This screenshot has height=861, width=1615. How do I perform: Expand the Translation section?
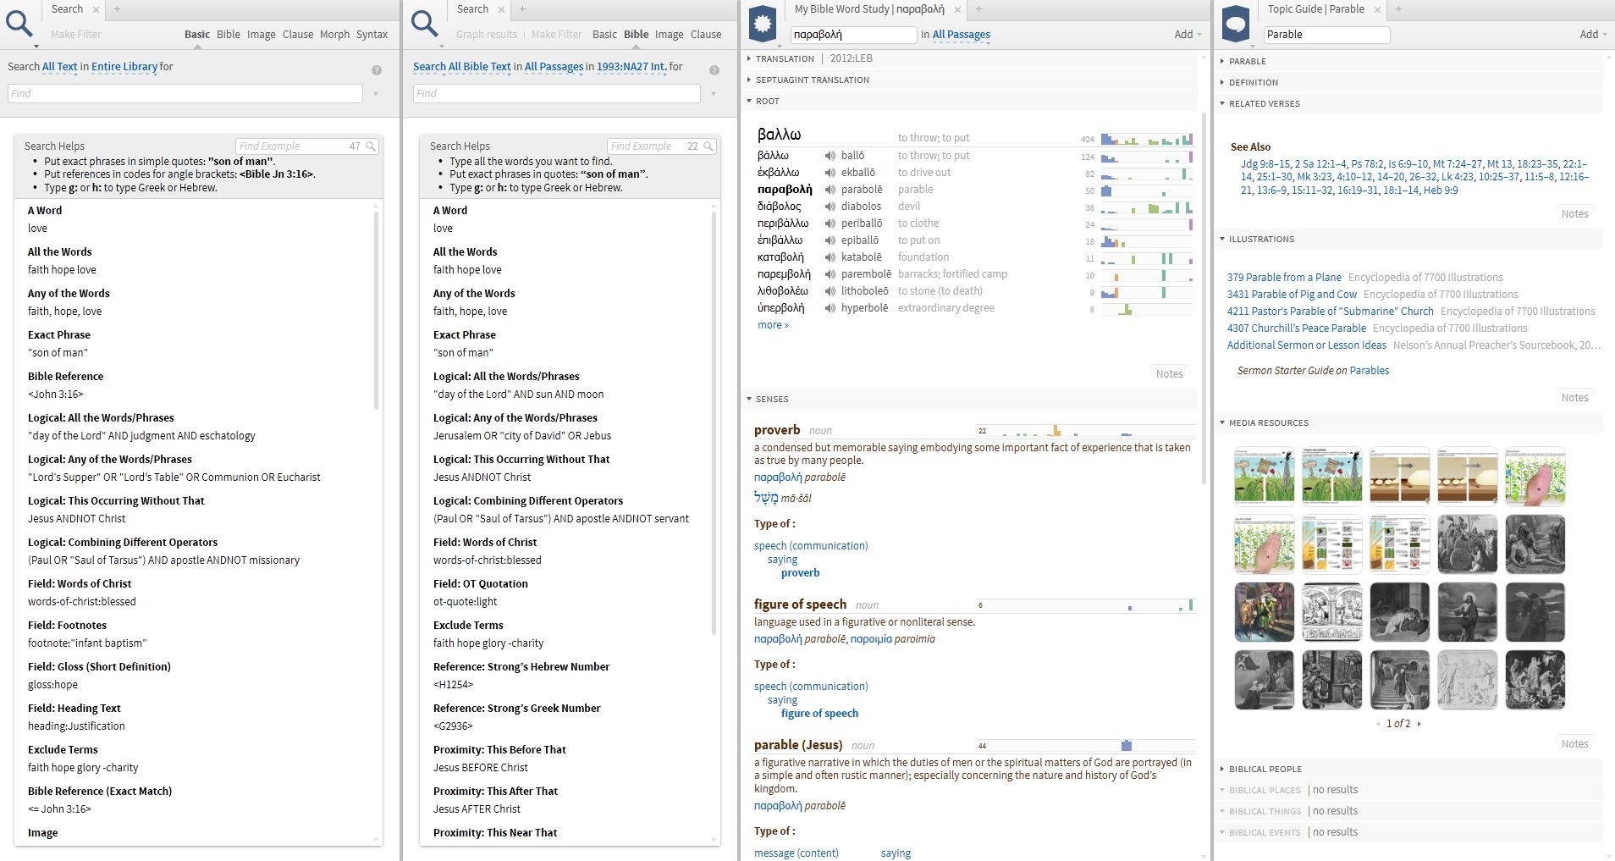(x=749, y=58)
